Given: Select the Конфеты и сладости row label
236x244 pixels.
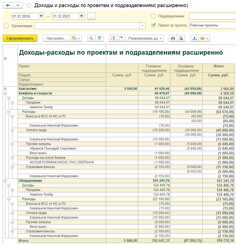Looking at the screenshot, I should tap(35, 93).
